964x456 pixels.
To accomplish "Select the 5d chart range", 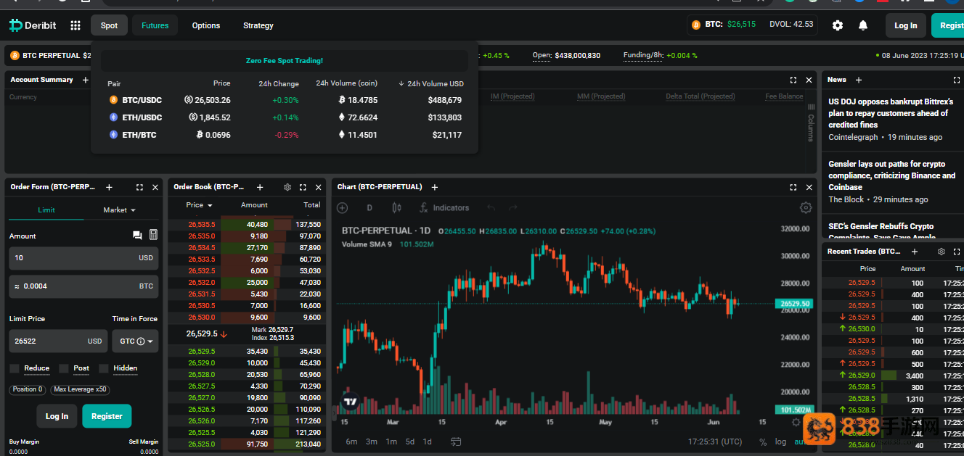I will click(x=410, y=442).
